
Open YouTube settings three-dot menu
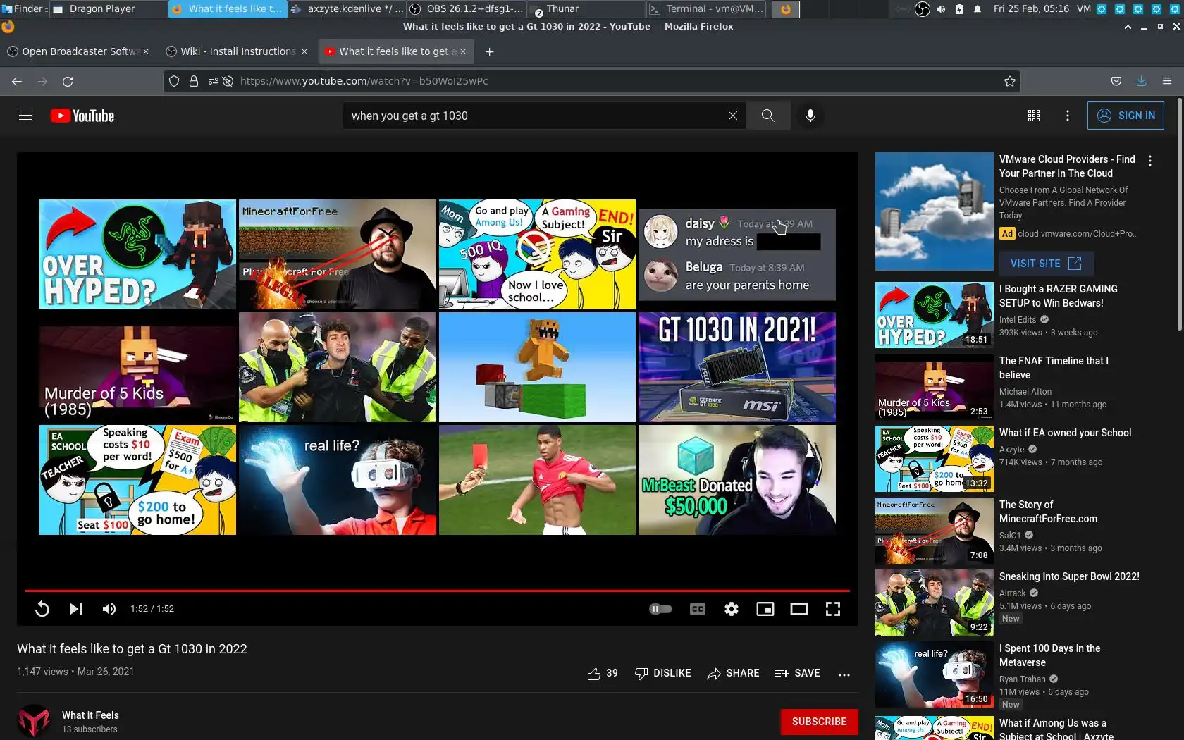(1068, 116)
